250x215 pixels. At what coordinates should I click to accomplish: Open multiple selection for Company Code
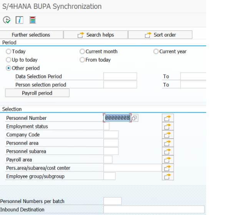(168, 134)
